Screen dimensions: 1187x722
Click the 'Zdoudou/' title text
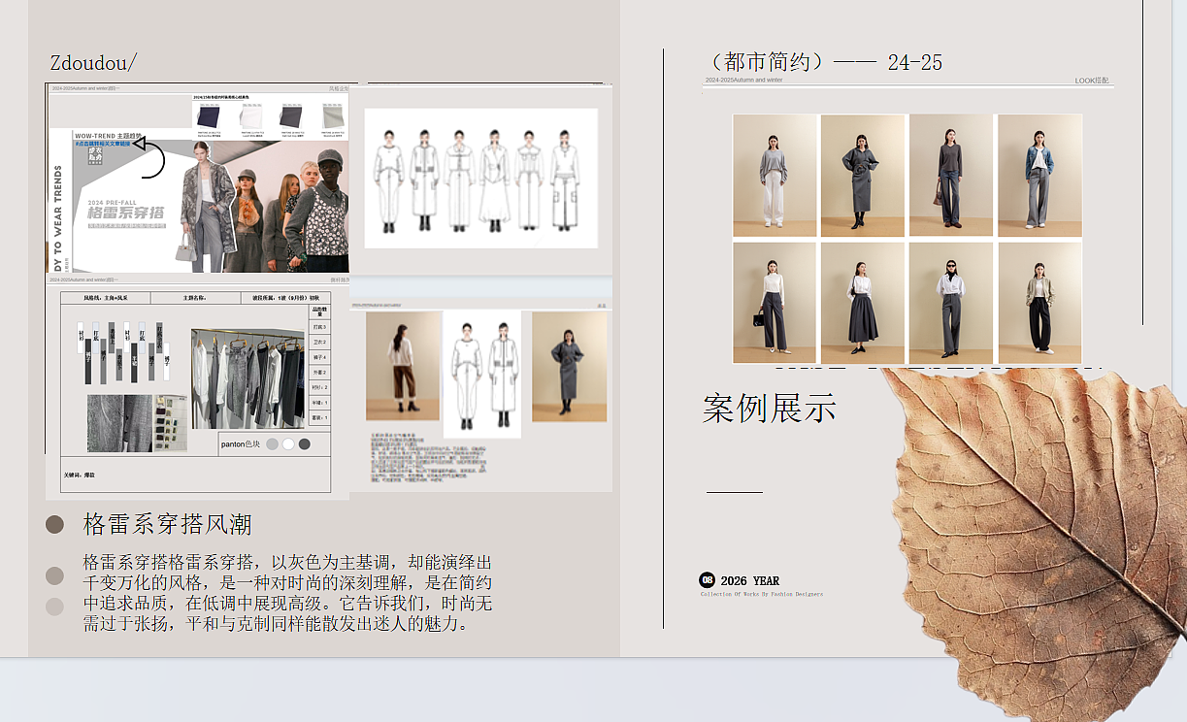click(x=93, y=63)
